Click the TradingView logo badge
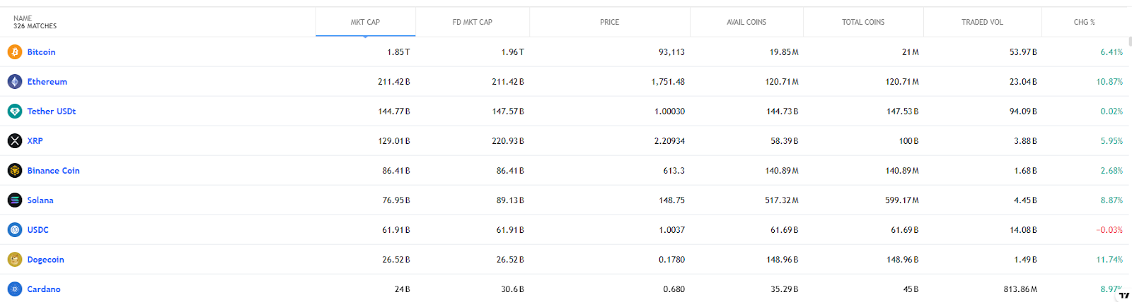This screenshot has width=1132, height=302. click(1124, 295)
